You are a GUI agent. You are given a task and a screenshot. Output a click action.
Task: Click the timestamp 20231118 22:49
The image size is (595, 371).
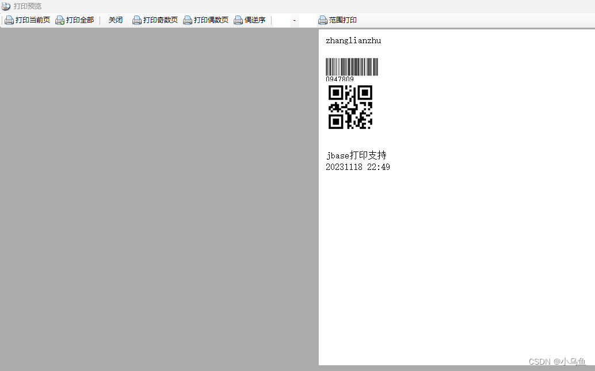tap(358, 167)
